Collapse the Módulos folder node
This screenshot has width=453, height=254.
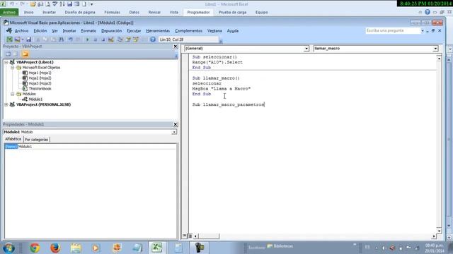point(13,94)
